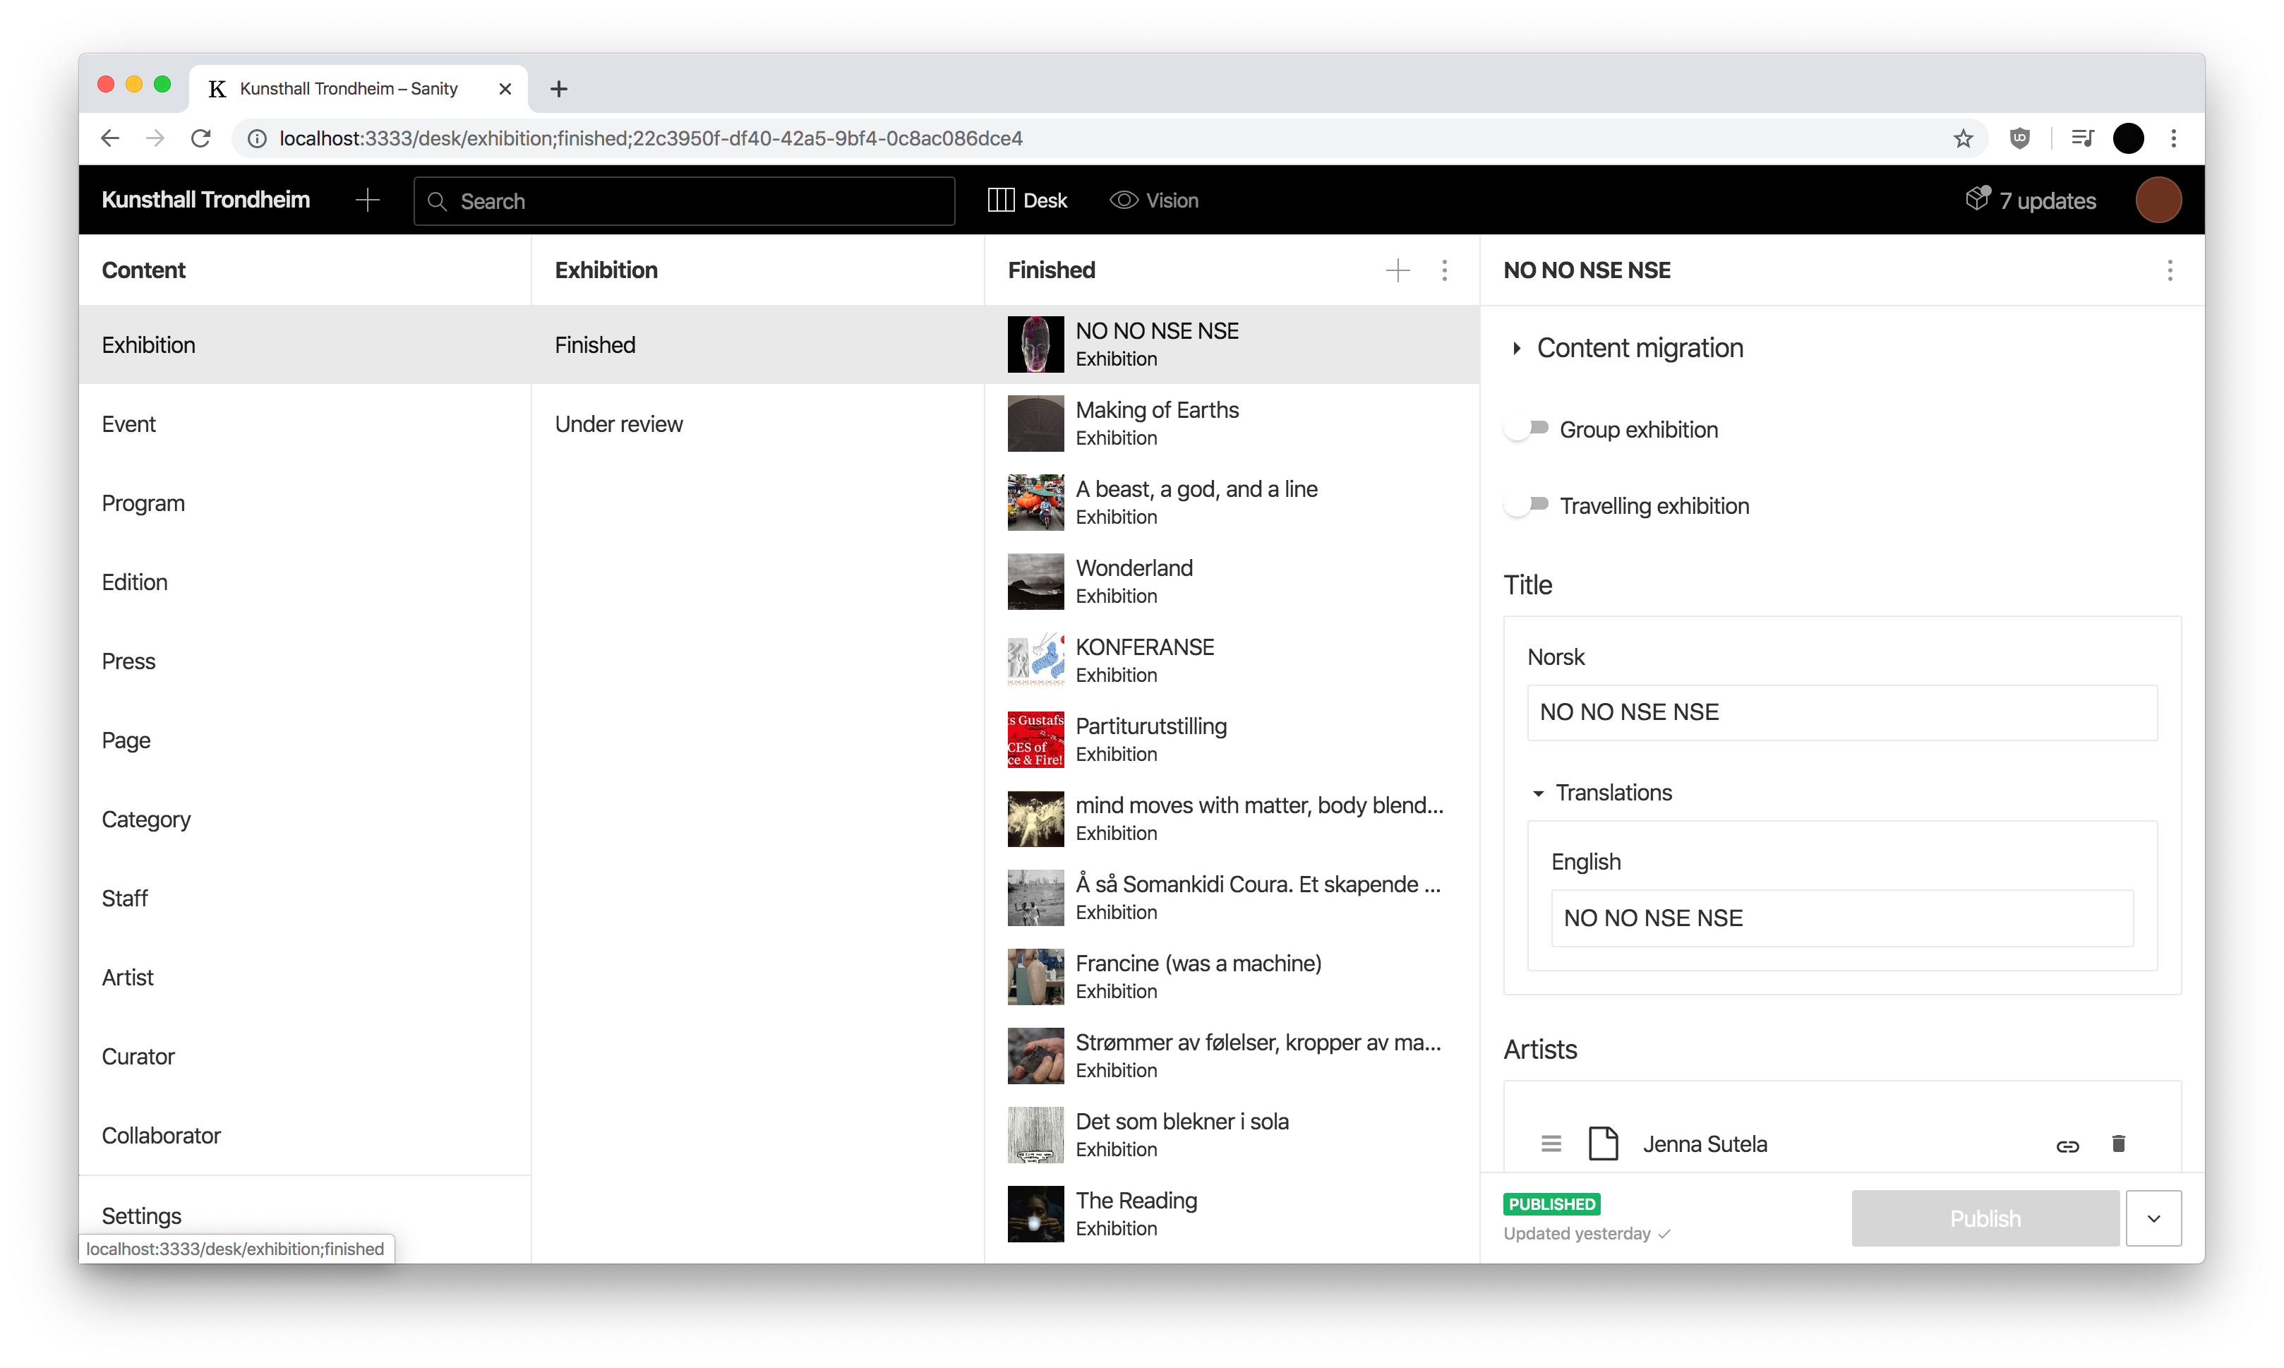The width and height of the screenshot is (2284, 1368).
Task: Open the 7 updates package indicator
Action: click(x=2031, y=200)
